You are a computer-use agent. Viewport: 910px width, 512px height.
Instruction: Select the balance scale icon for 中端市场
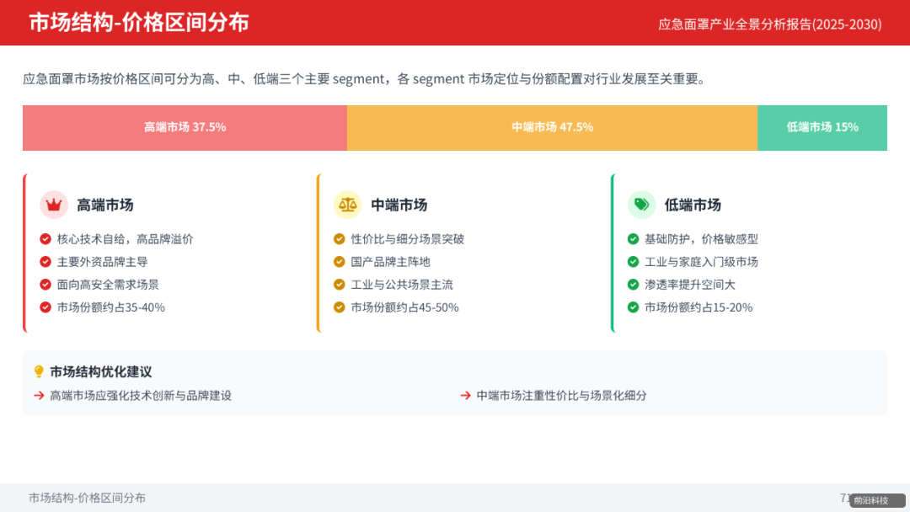[346, 205]
